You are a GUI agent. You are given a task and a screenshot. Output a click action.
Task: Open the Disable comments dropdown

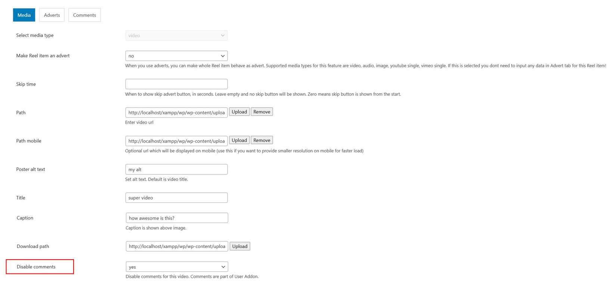[177, 267]
